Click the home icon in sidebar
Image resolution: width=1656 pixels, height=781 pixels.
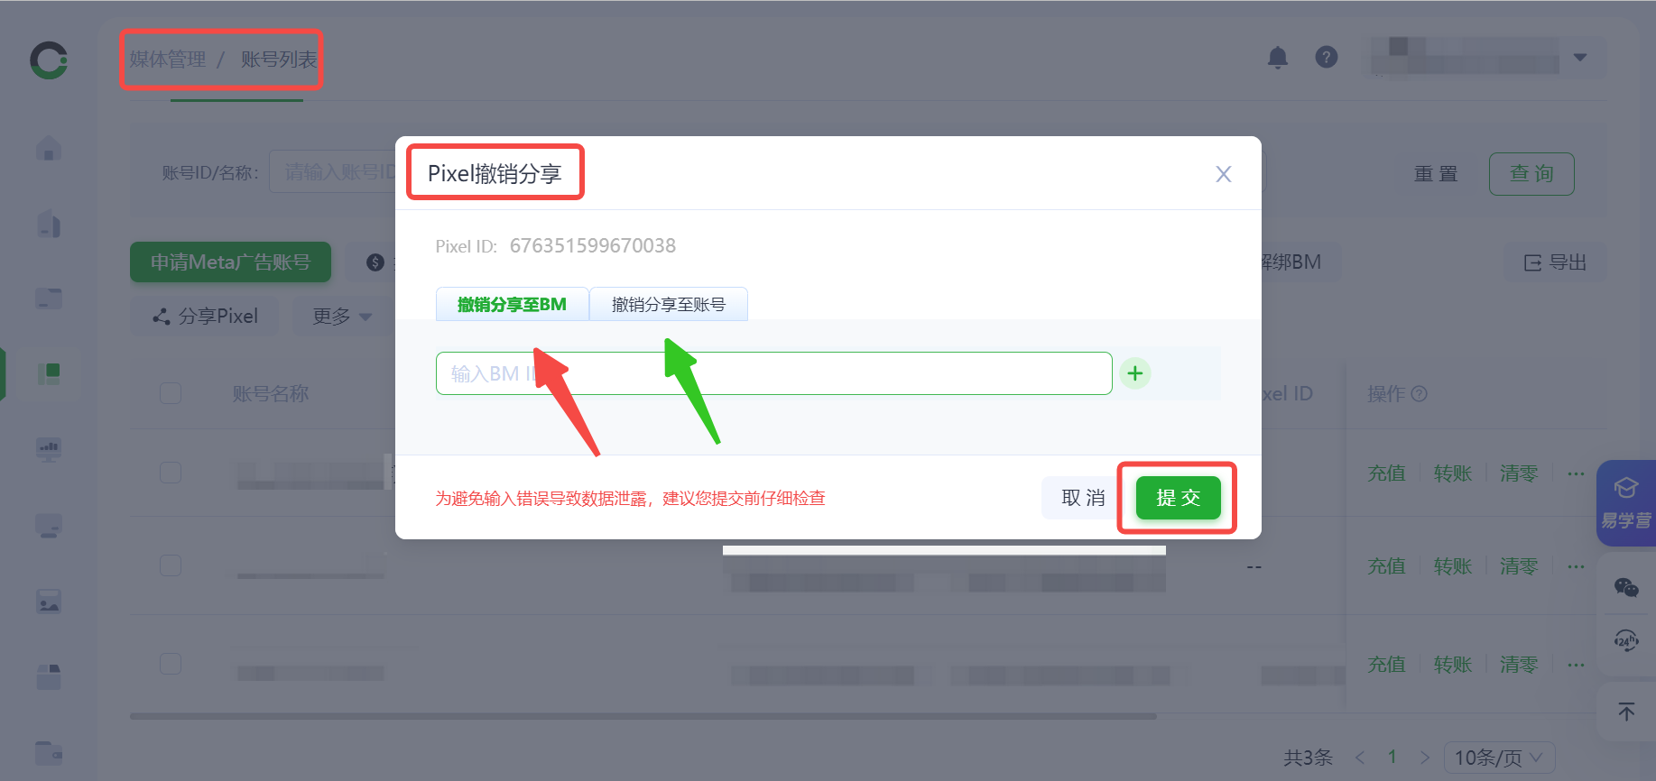pos(49,148)
